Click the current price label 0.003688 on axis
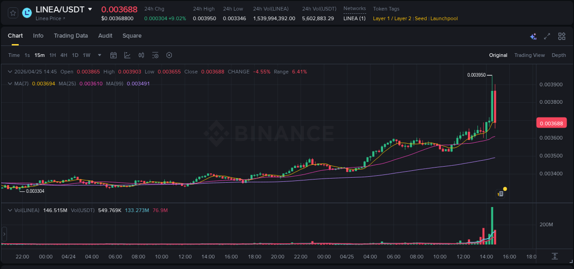The image size is (574, 269). pos(551,123)
